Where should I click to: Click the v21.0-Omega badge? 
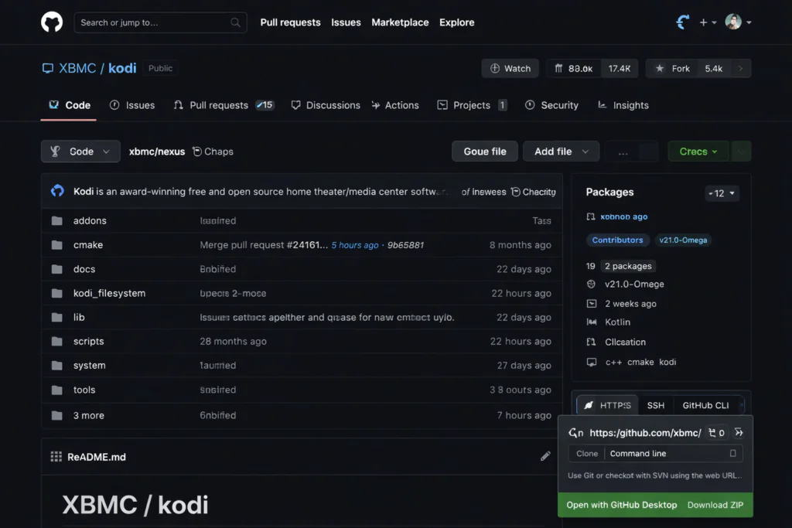[x=683, y=240]
